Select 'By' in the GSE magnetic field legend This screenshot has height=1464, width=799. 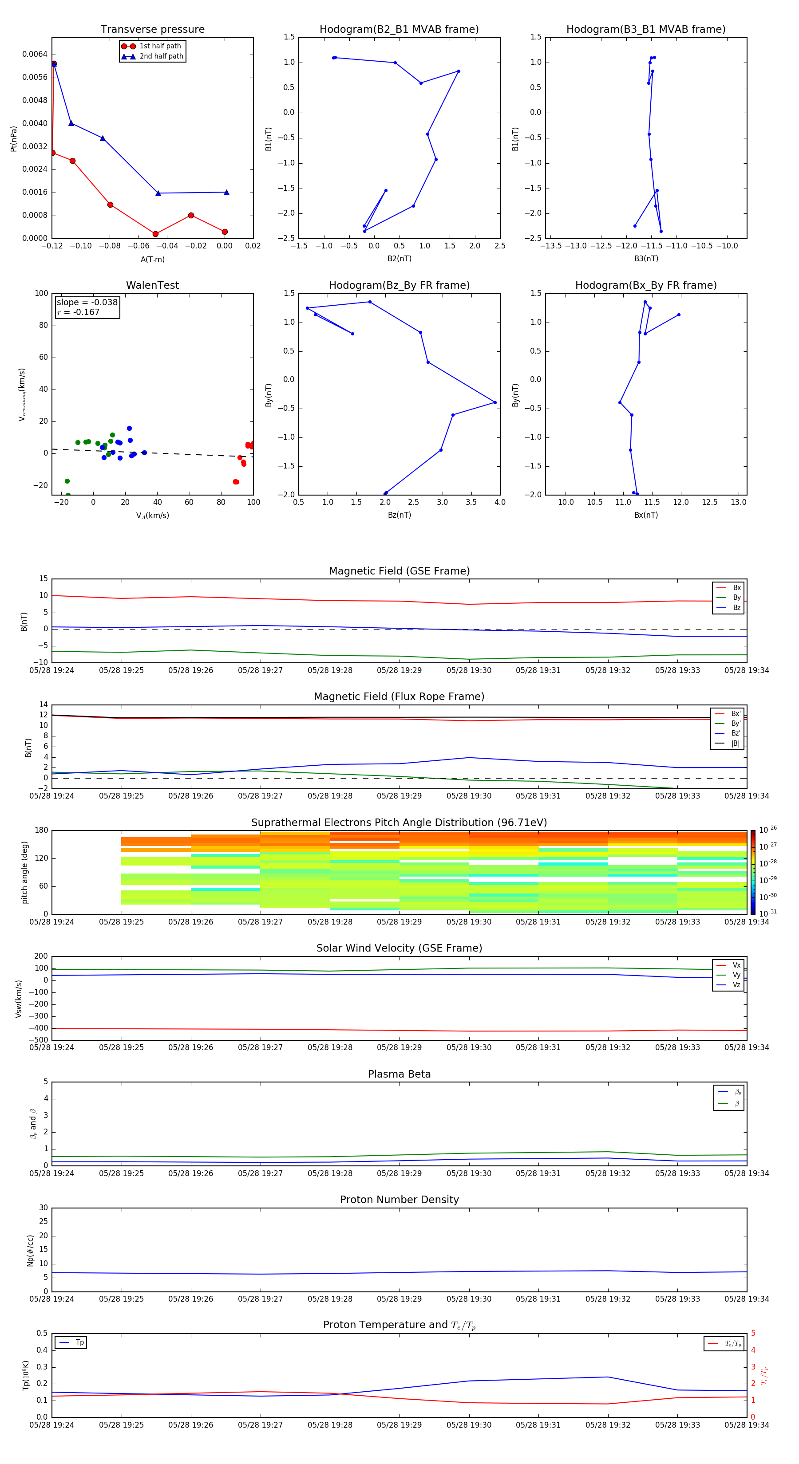pyautogui.click(x=728, y=597)
